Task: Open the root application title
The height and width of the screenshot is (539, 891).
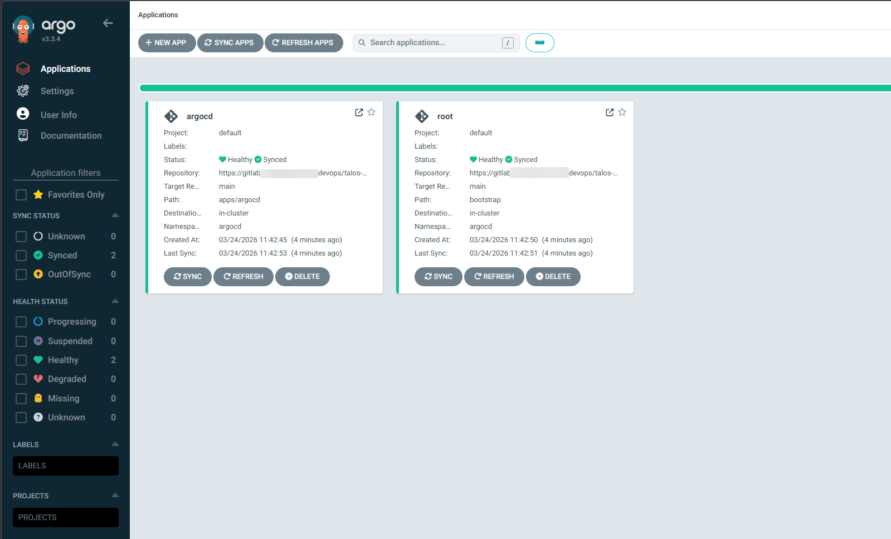Action: 445,116
